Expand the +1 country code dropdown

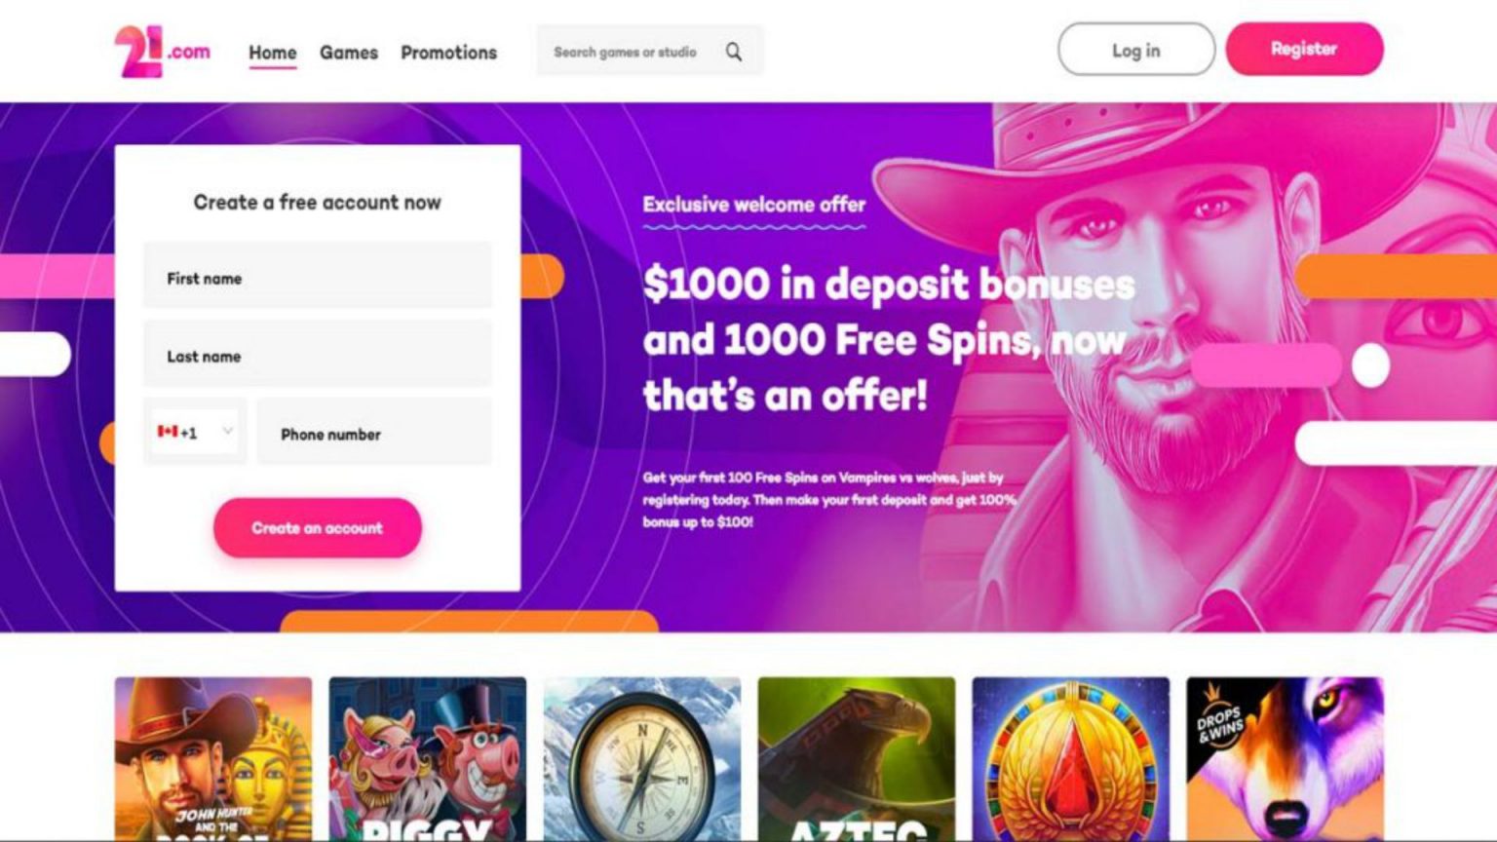click(x=195, y=432)
